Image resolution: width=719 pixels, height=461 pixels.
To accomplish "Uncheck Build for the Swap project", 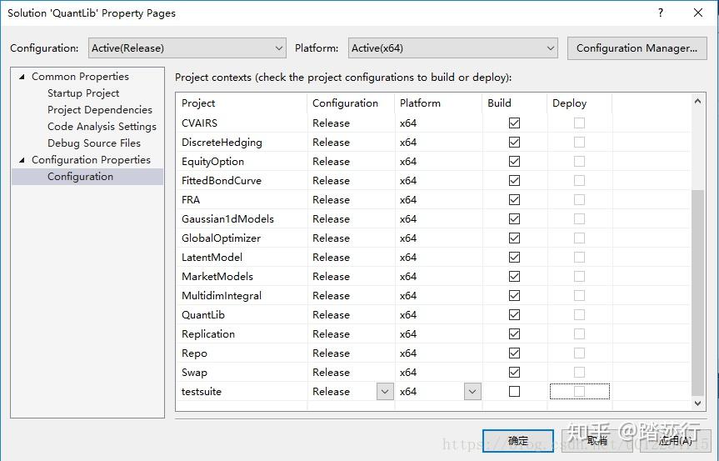I will [x=514, y=372].
